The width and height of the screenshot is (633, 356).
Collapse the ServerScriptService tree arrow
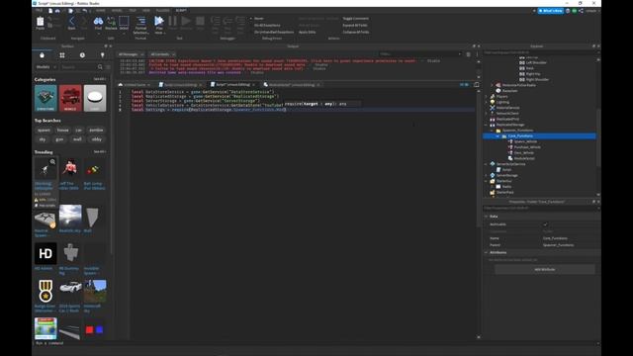pyautogui.click(x=486, y=164)
